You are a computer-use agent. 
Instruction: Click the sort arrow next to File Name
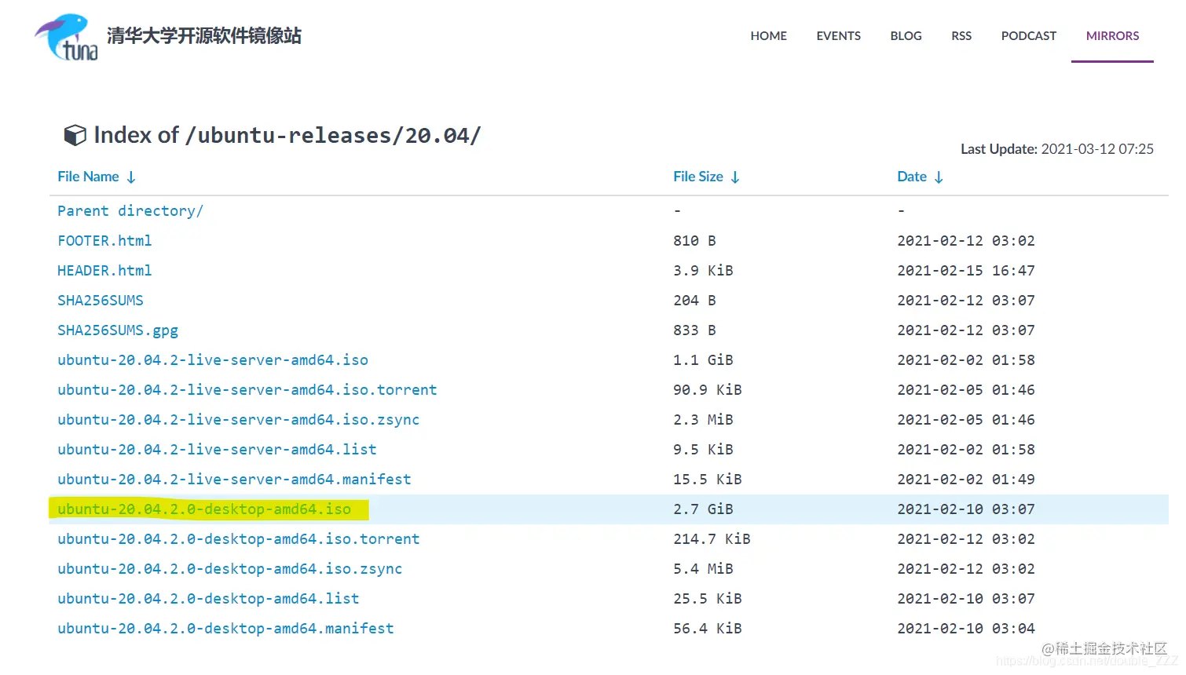(131, 177)
